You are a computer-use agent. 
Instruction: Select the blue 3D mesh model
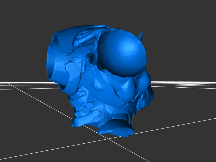click(100, 81)
